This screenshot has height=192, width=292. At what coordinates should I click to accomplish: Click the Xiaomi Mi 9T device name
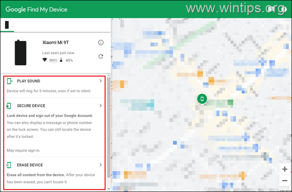pos(56,43)
